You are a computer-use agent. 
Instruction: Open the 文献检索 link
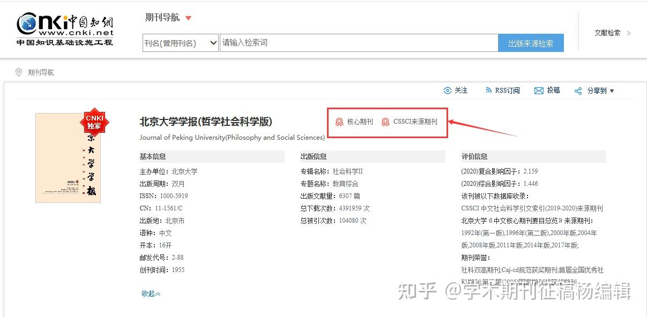click(x=607, y=33)
